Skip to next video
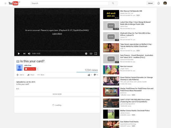This screenshot has width=171, height=128. [24, 53]
